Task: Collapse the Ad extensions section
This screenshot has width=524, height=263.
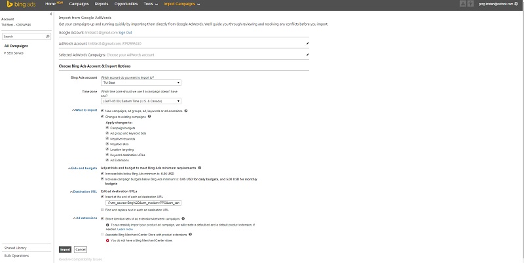Action: (x=85, y=218)
